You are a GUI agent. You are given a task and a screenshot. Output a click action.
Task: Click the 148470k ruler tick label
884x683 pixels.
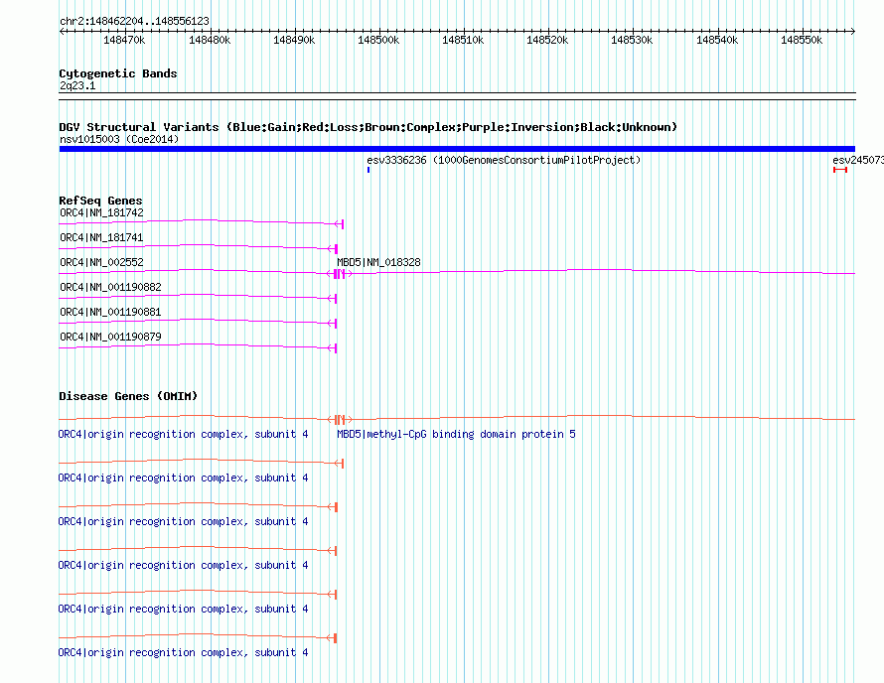tap(124, 40)
